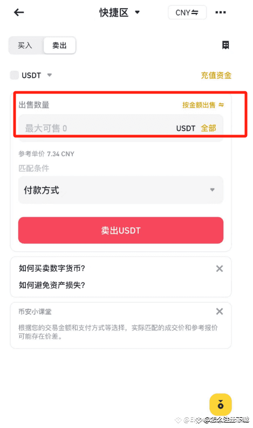Dismiss the 如何买卖数字货币 help card
This screenshot has height=428, width=253.
click(220, 269)
